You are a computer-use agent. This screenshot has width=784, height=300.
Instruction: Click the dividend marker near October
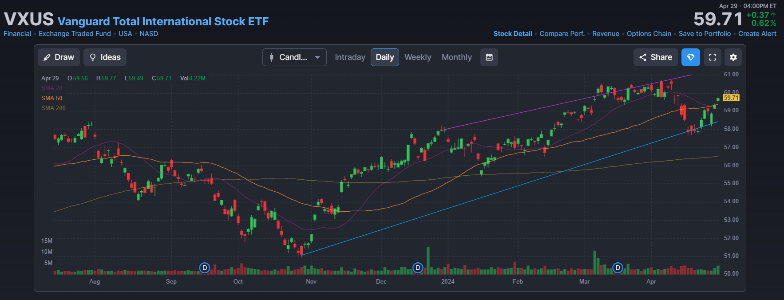205,268
